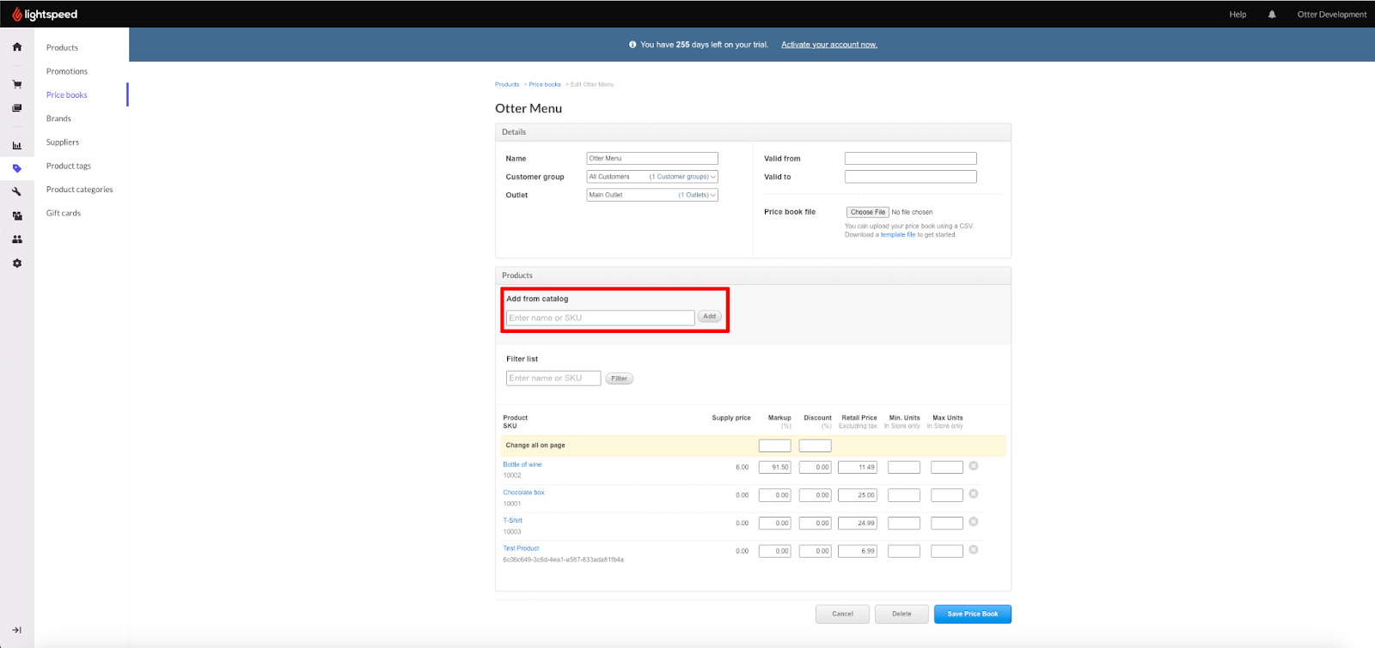Expand sidebar with bottom arrow icon
The image size is (1375, 648).
click(x=17, y=630)
